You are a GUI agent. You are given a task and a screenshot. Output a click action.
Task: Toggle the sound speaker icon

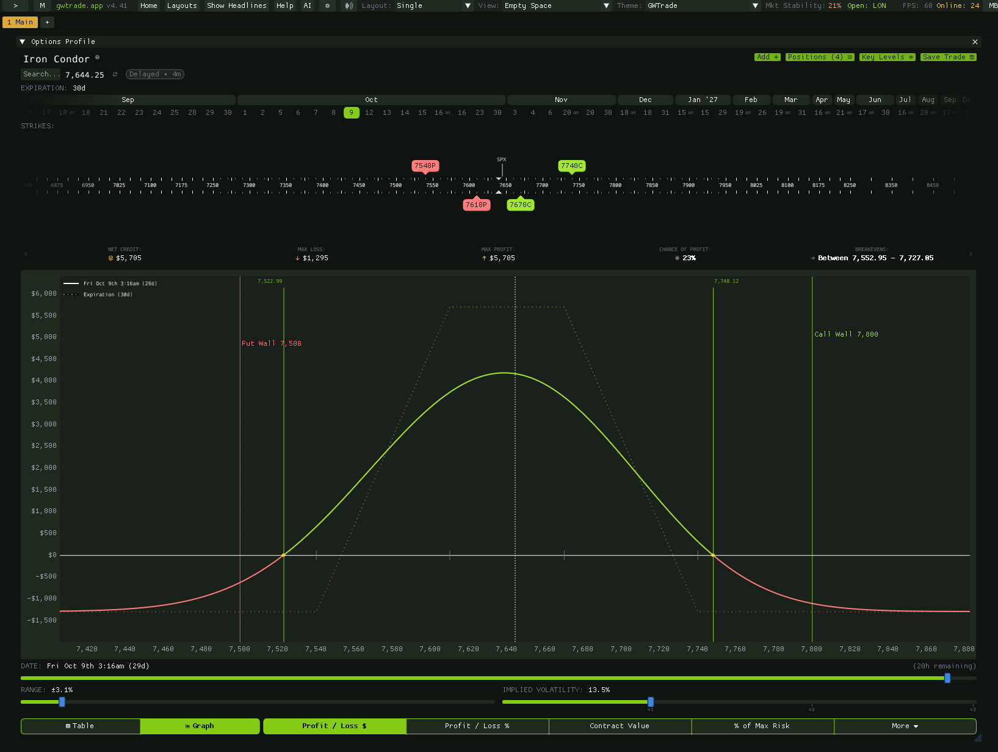pos(349,5)
